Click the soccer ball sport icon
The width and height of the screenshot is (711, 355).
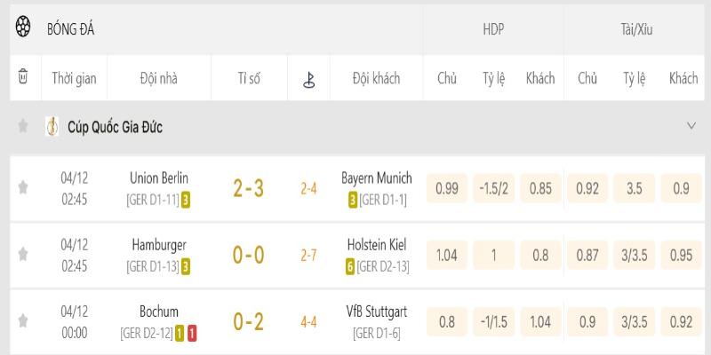(x=23, y=28)
